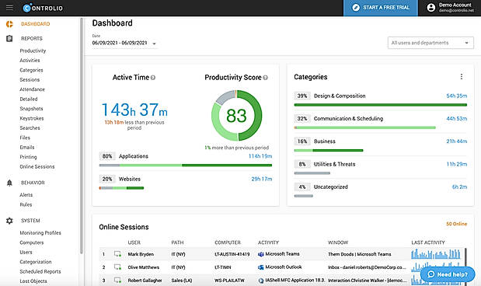Click the Need help? chat button
This screenshot has width=481, height=286.
click(448, 274)
